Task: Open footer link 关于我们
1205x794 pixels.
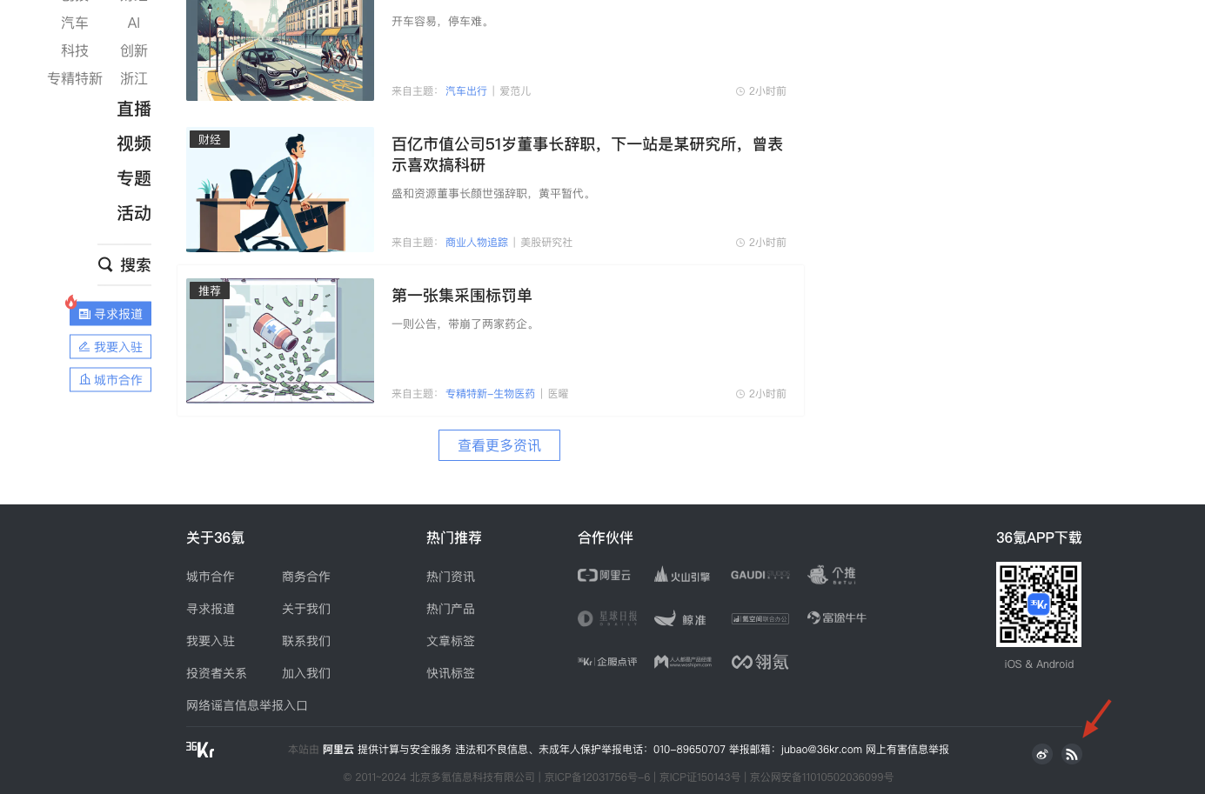Action: 306,609
